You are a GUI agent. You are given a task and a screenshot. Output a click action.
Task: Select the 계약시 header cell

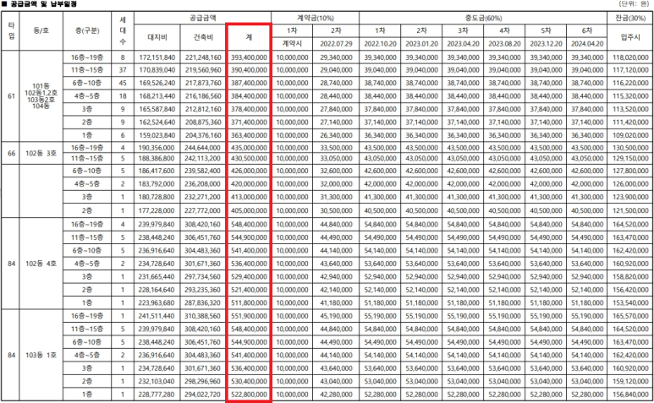click(x=292, y=44)
